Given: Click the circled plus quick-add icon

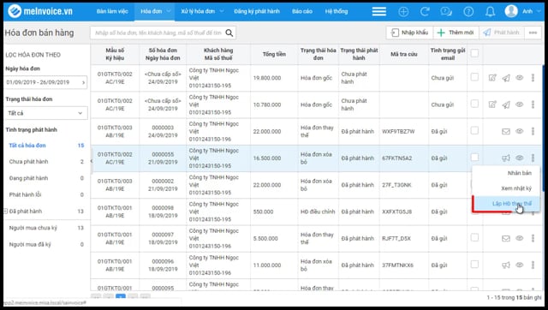Looking at the screenshot, I should (x=403, y=11).
